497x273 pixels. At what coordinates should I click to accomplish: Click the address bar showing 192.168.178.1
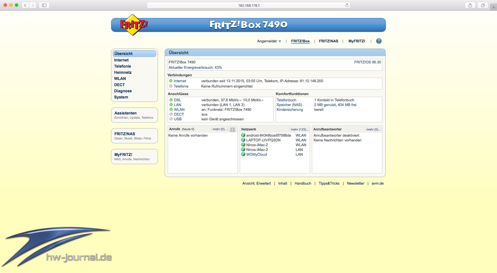pyautogui.click(x=248, y=5)
